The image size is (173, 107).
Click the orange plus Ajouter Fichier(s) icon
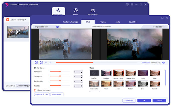click(7, 20)
